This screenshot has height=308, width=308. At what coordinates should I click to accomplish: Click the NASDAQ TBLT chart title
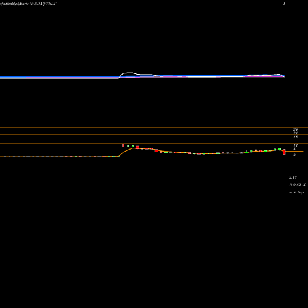pyautogui.click(x=43, y=4)
